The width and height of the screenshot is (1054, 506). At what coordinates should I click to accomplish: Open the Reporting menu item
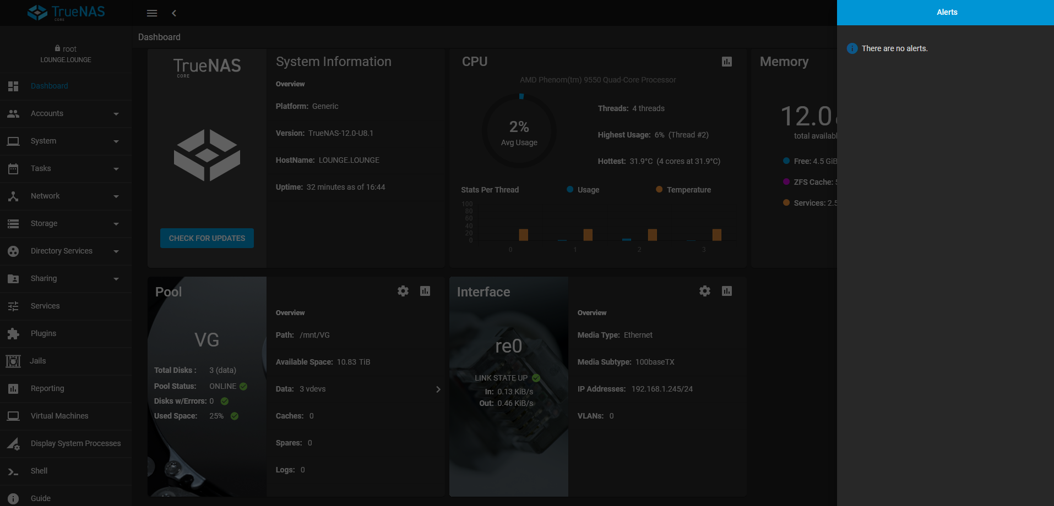point(66,389)
